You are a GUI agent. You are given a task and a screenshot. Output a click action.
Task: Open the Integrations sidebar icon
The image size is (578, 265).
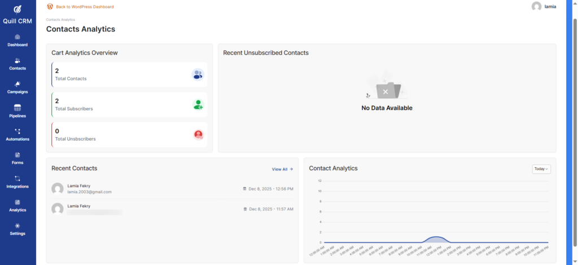[17, 179]
